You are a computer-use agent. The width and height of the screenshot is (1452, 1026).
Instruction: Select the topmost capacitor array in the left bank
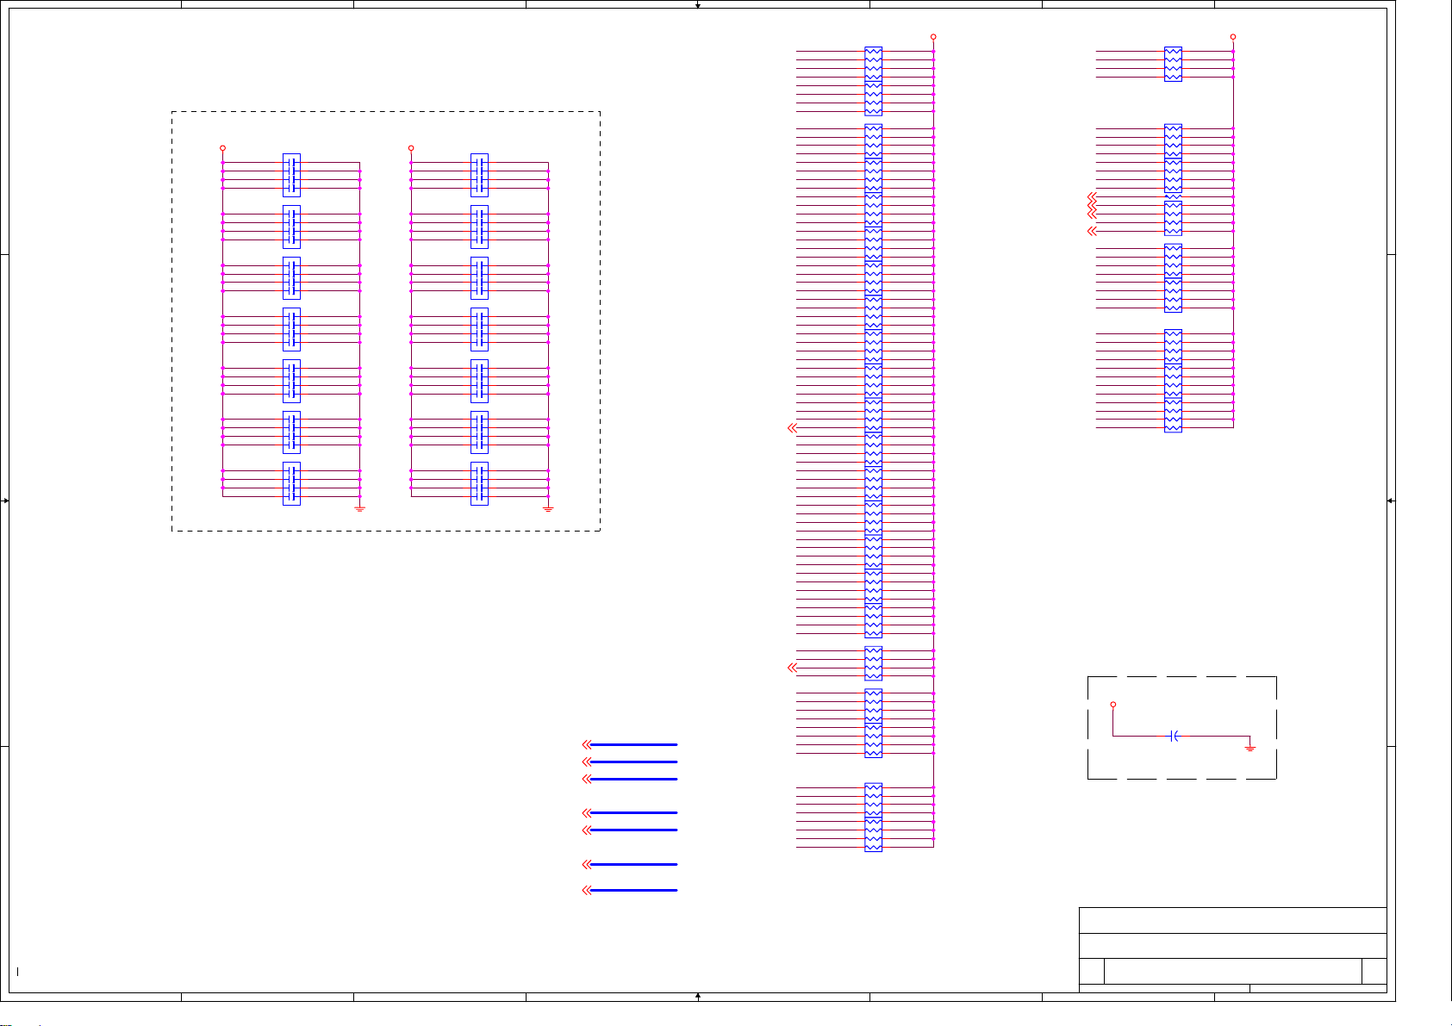click(291, 176)
